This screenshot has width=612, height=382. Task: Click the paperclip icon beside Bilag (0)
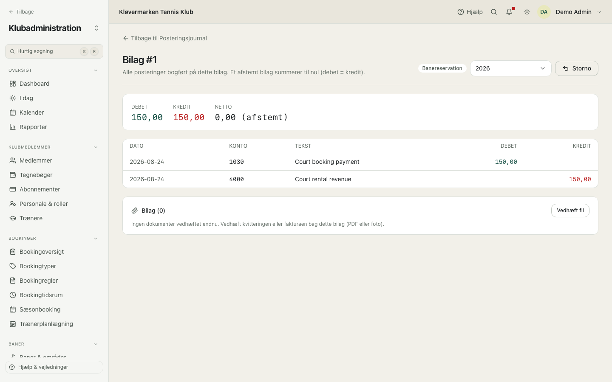(135, 211)
